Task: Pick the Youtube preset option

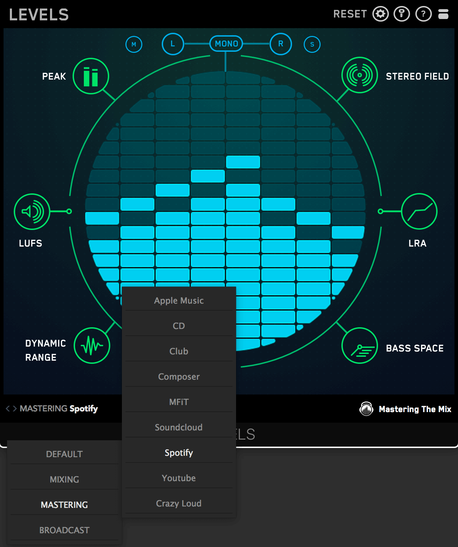Action: click(179, 478)
